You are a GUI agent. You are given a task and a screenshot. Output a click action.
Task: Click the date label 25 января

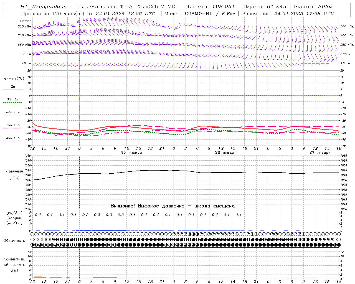coord(131,153)
